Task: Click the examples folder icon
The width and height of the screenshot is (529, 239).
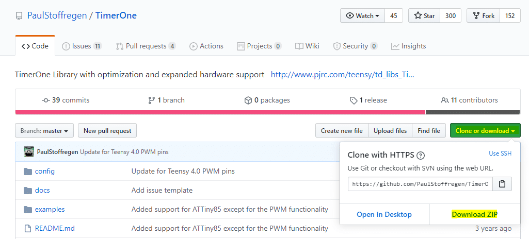Action: pyautogui.click(x=28, y=209)
